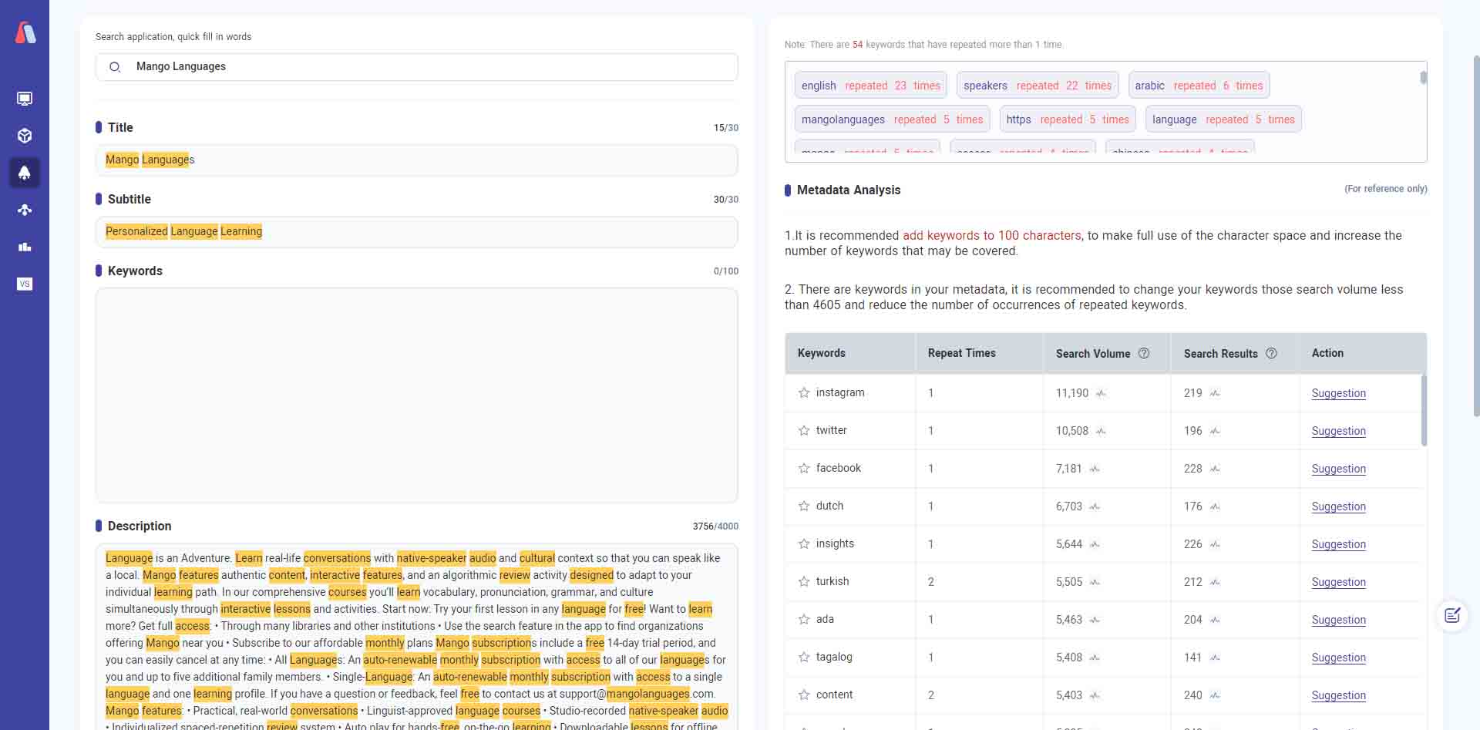Star the dutch keyword
Image resolution: width=1480 pixels, height=730 pixels.
pos(804,506)
